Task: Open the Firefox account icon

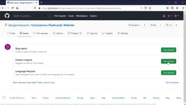Action: point(177,8)
